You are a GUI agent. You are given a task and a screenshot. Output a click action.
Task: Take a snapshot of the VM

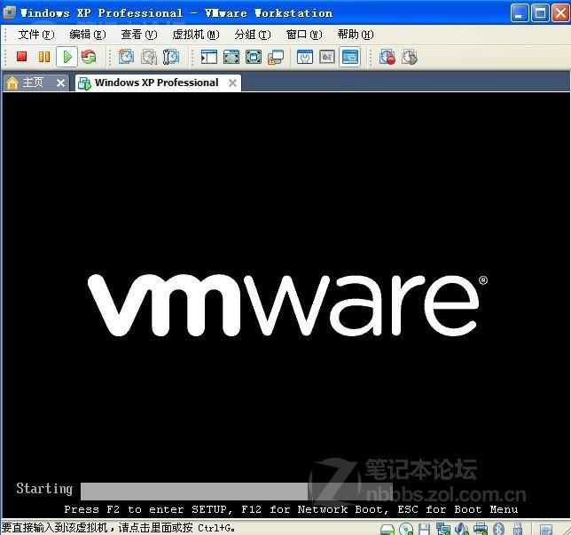point(126,57)
